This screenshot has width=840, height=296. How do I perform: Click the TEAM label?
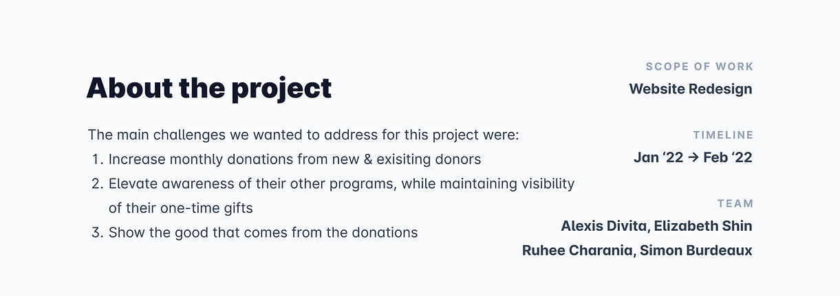[x=735, y=204]
